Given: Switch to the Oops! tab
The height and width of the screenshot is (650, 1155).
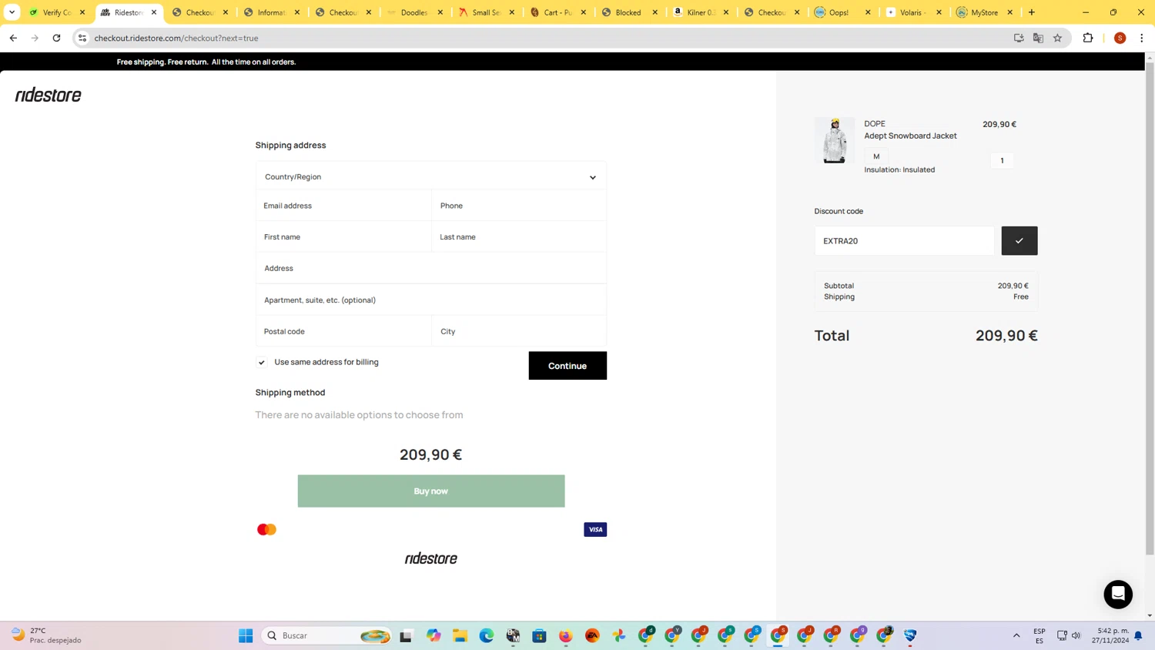Looking at the screenshot, I should [842, 12].
